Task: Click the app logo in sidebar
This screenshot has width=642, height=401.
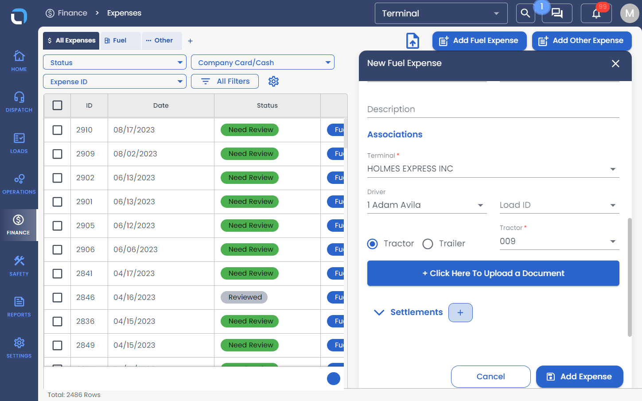Action: 19,16
